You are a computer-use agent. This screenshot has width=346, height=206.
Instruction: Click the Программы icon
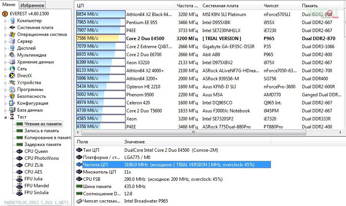[x=12, y=89]
